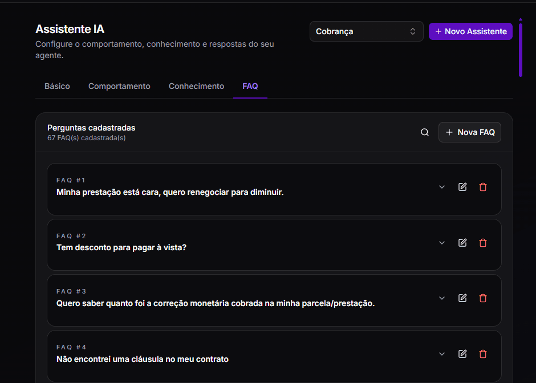Edit FAQ #1 about renegotiating the installment
This screenshot has height=383, width=536.
coord(462,187)
